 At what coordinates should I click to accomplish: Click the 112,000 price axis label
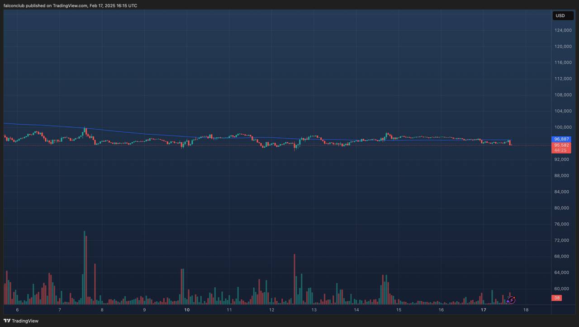coord(563,79)
